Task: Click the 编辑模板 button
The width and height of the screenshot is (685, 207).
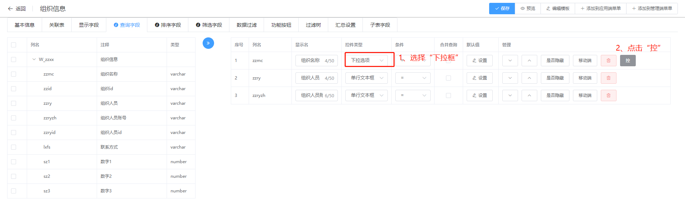Action: (558, 9)
